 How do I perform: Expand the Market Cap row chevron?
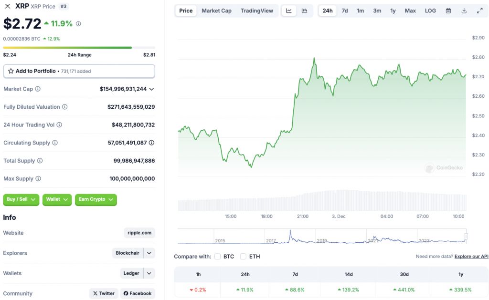pos(151,89)
